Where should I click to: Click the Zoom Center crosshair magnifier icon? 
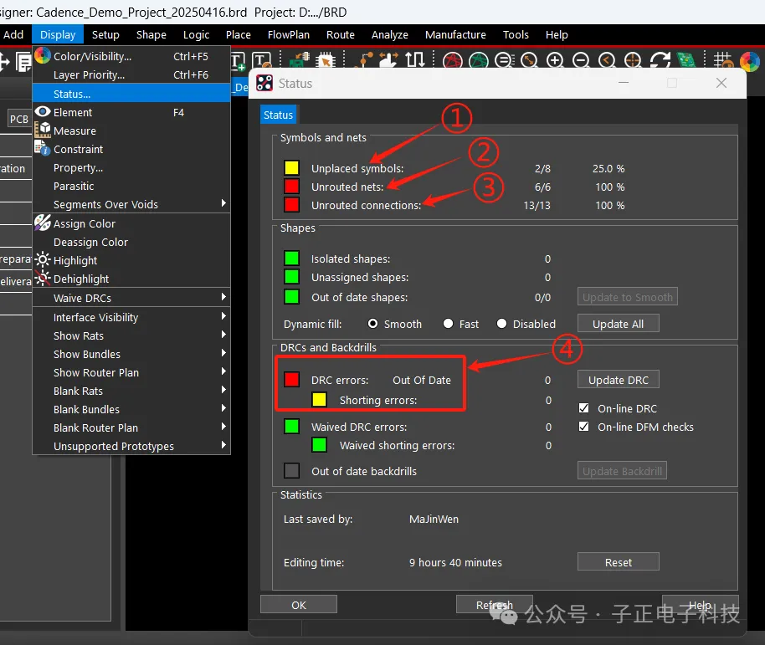pos(633,60)
